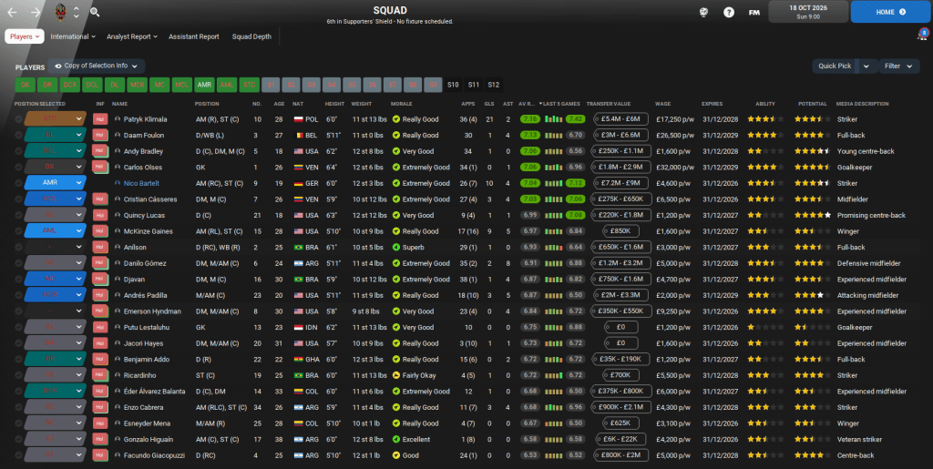Click the world globe icon

(x=703, y=13)
